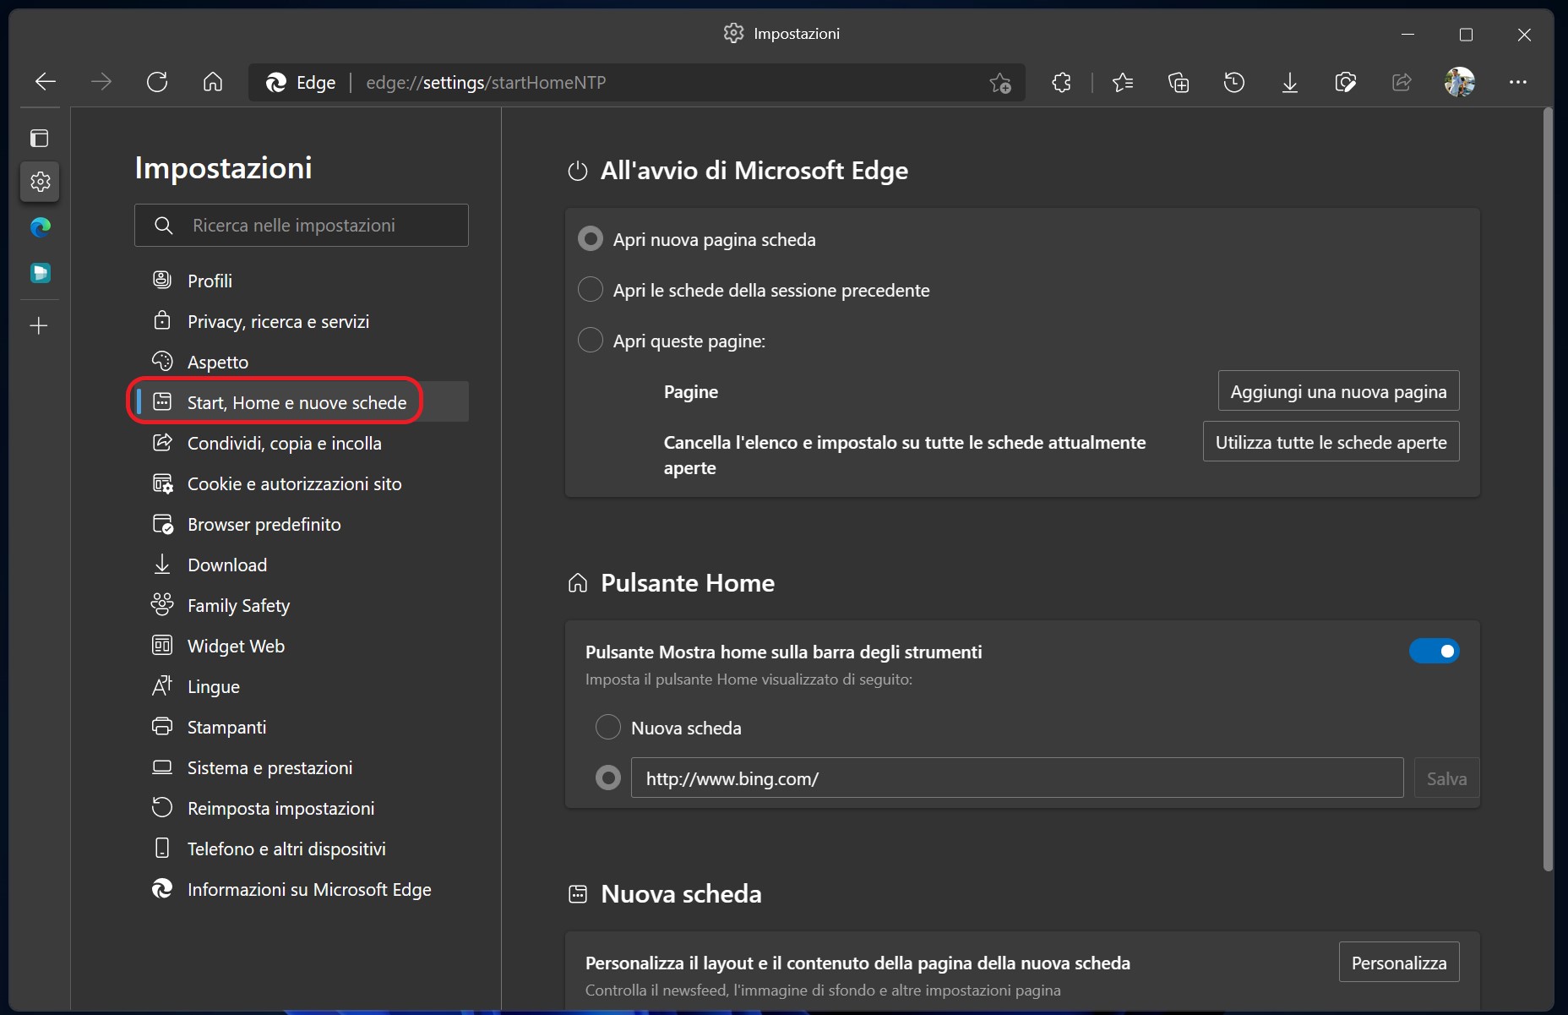1568x1015 pixels.
Task: Open 'Browser predefinito' section
Action: point(302,524)
